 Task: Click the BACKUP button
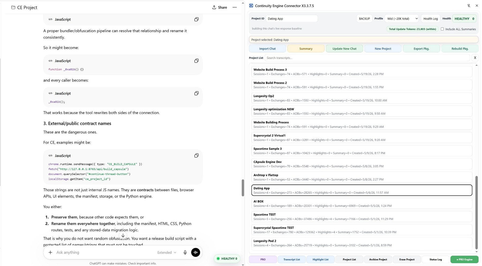pos(364,19)
